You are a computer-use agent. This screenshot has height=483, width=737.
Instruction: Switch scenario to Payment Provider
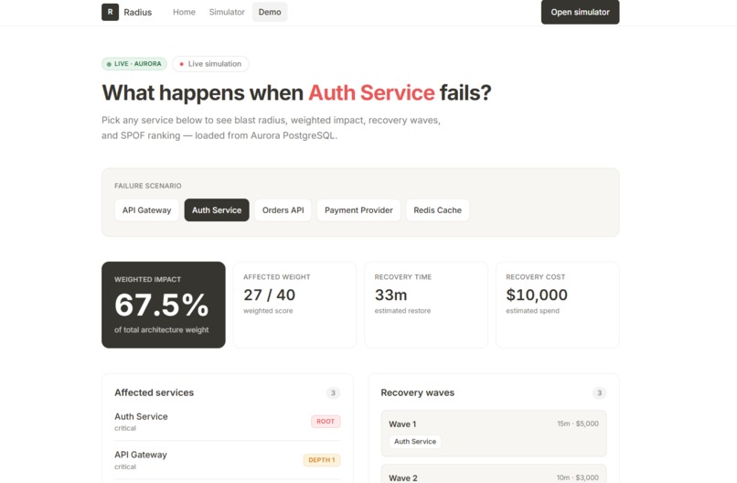[358, 210]
